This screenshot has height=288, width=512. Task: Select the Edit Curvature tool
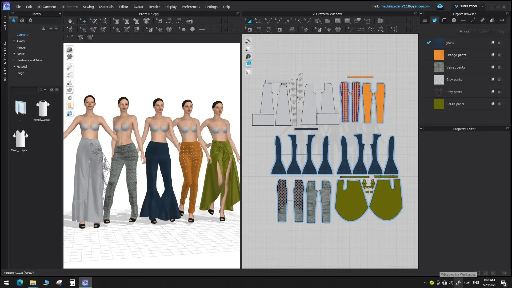tap(268, 21)
